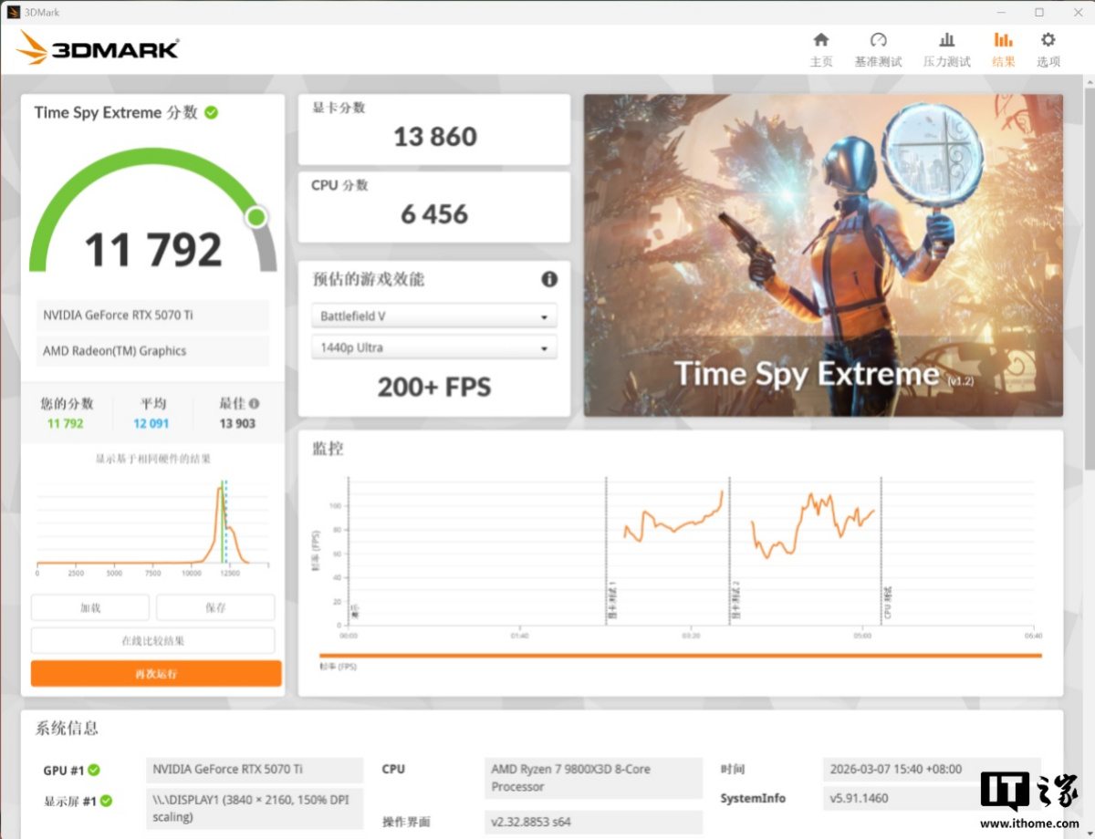Click the Save button (保存)

(x=215, y=607)
